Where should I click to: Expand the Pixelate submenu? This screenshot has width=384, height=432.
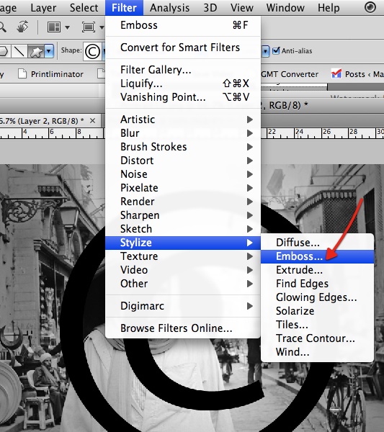(183, 188)
